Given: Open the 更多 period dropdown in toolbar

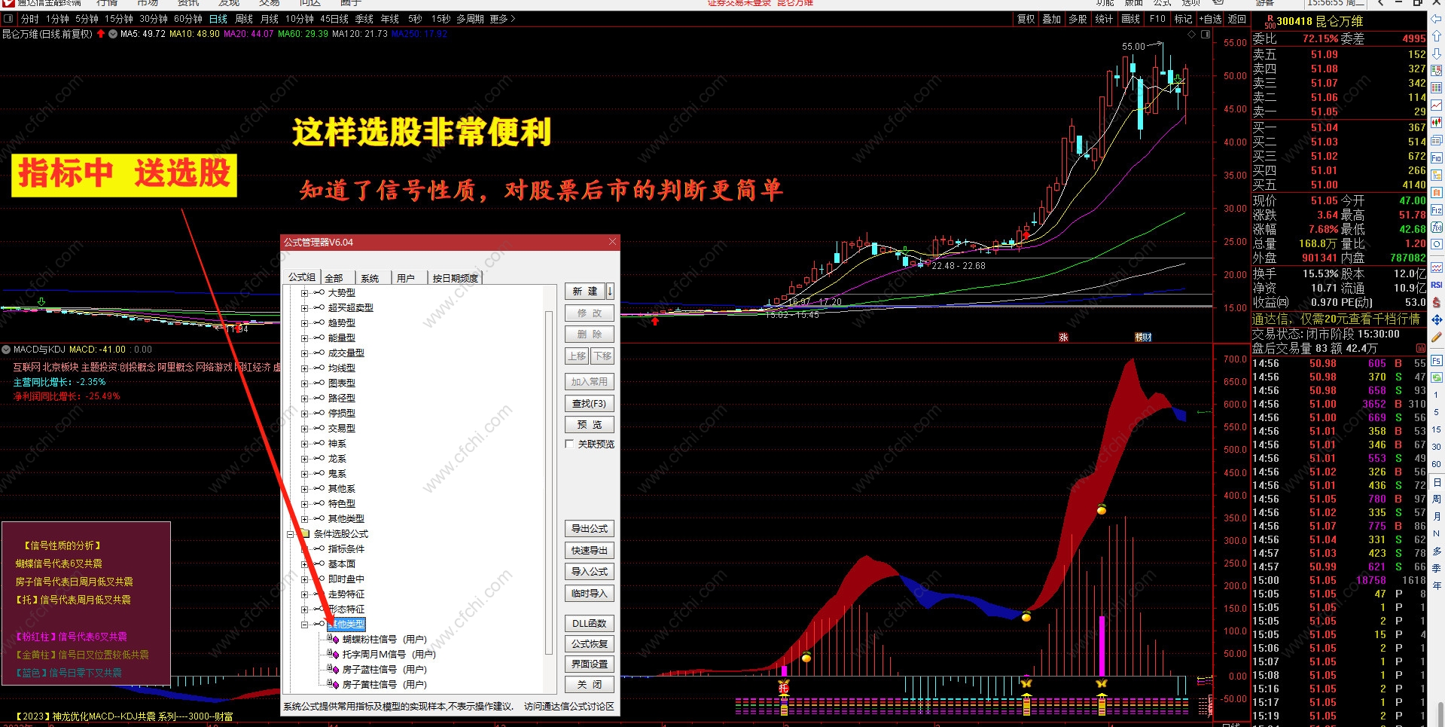Looking at the screenshot, I should (x=503, y=19).
